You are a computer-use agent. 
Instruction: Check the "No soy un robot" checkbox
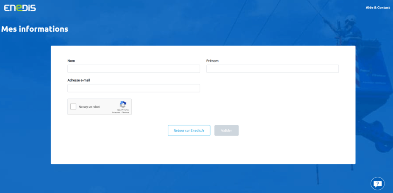pos(73,107)
